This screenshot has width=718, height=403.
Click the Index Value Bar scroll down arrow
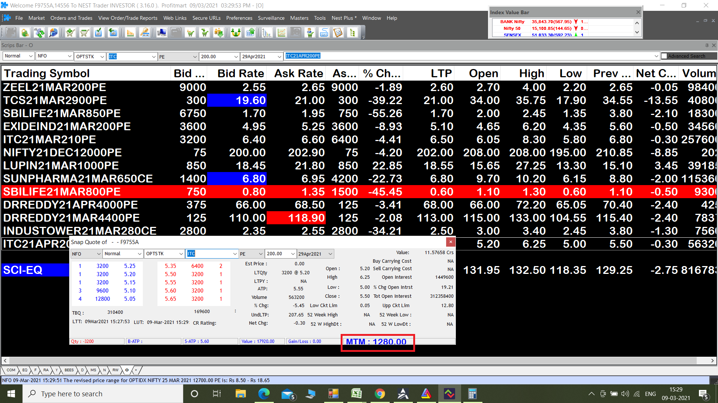pyautogui.click(x=637, y=32)
